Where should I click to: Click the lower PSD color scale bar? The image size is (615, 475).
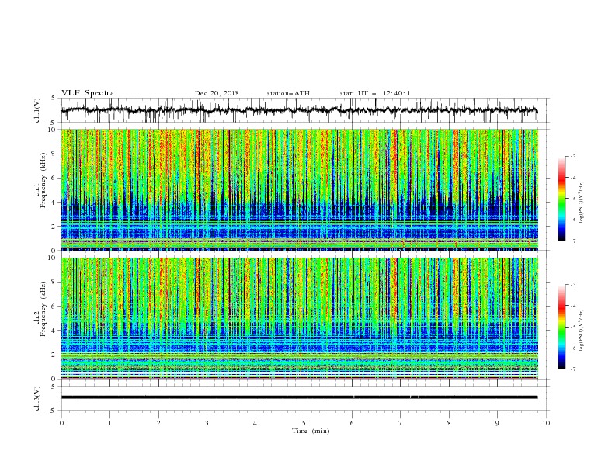click(x=562, y=327)
